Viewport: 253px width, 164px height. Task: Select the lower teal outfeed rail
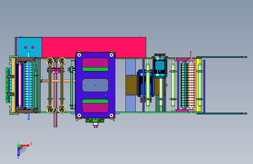click(x=222, y=114)
